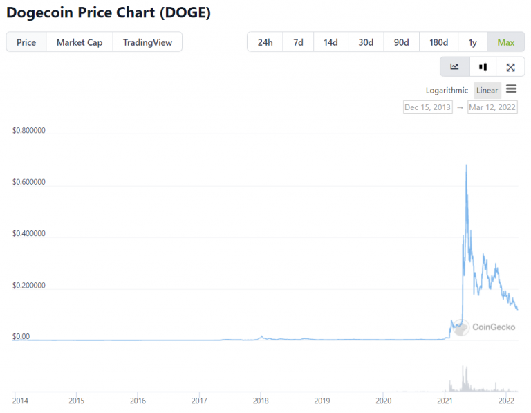
Task: Open the chart hamburger menu
Action: (512, 89)
